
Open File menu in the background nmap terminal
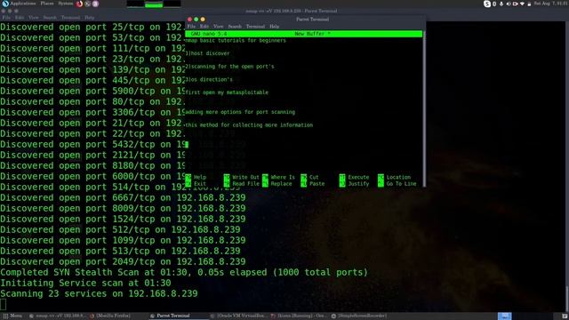tap(6, 18)
